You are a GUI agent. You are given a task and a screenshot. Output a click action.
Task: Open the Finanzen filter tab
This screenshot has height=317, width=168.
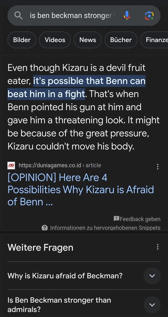point(154,40)
